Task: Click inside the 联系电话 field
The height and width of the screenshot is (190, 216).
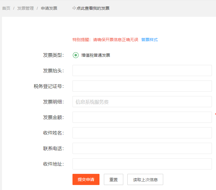Action: point(142,148)
